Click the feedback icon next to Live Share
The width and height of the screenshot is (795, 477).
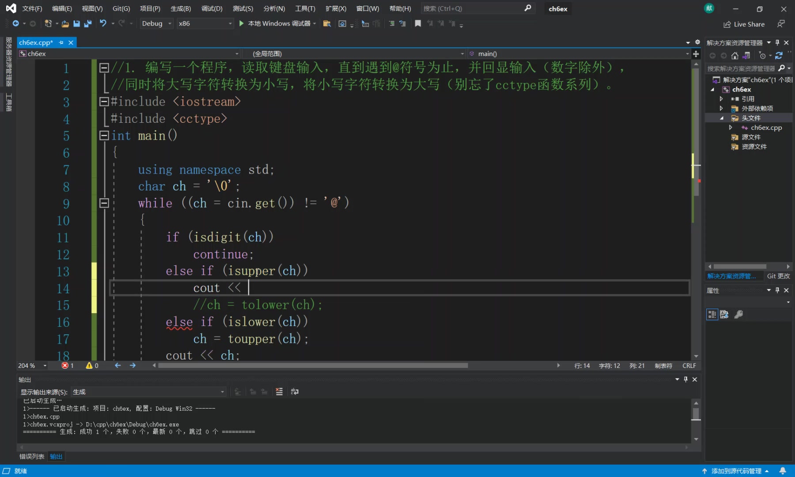point(781,24)
